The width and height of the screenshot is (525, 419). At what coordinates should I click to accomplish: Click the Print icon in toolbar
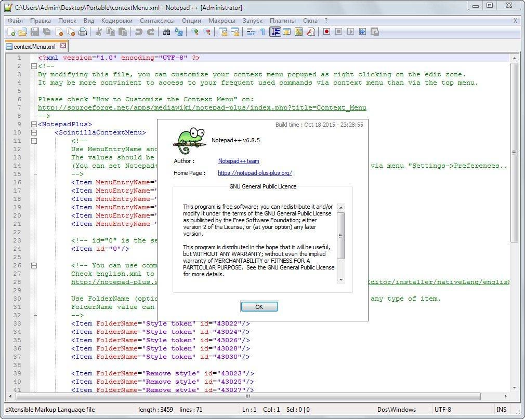[83, 32]
